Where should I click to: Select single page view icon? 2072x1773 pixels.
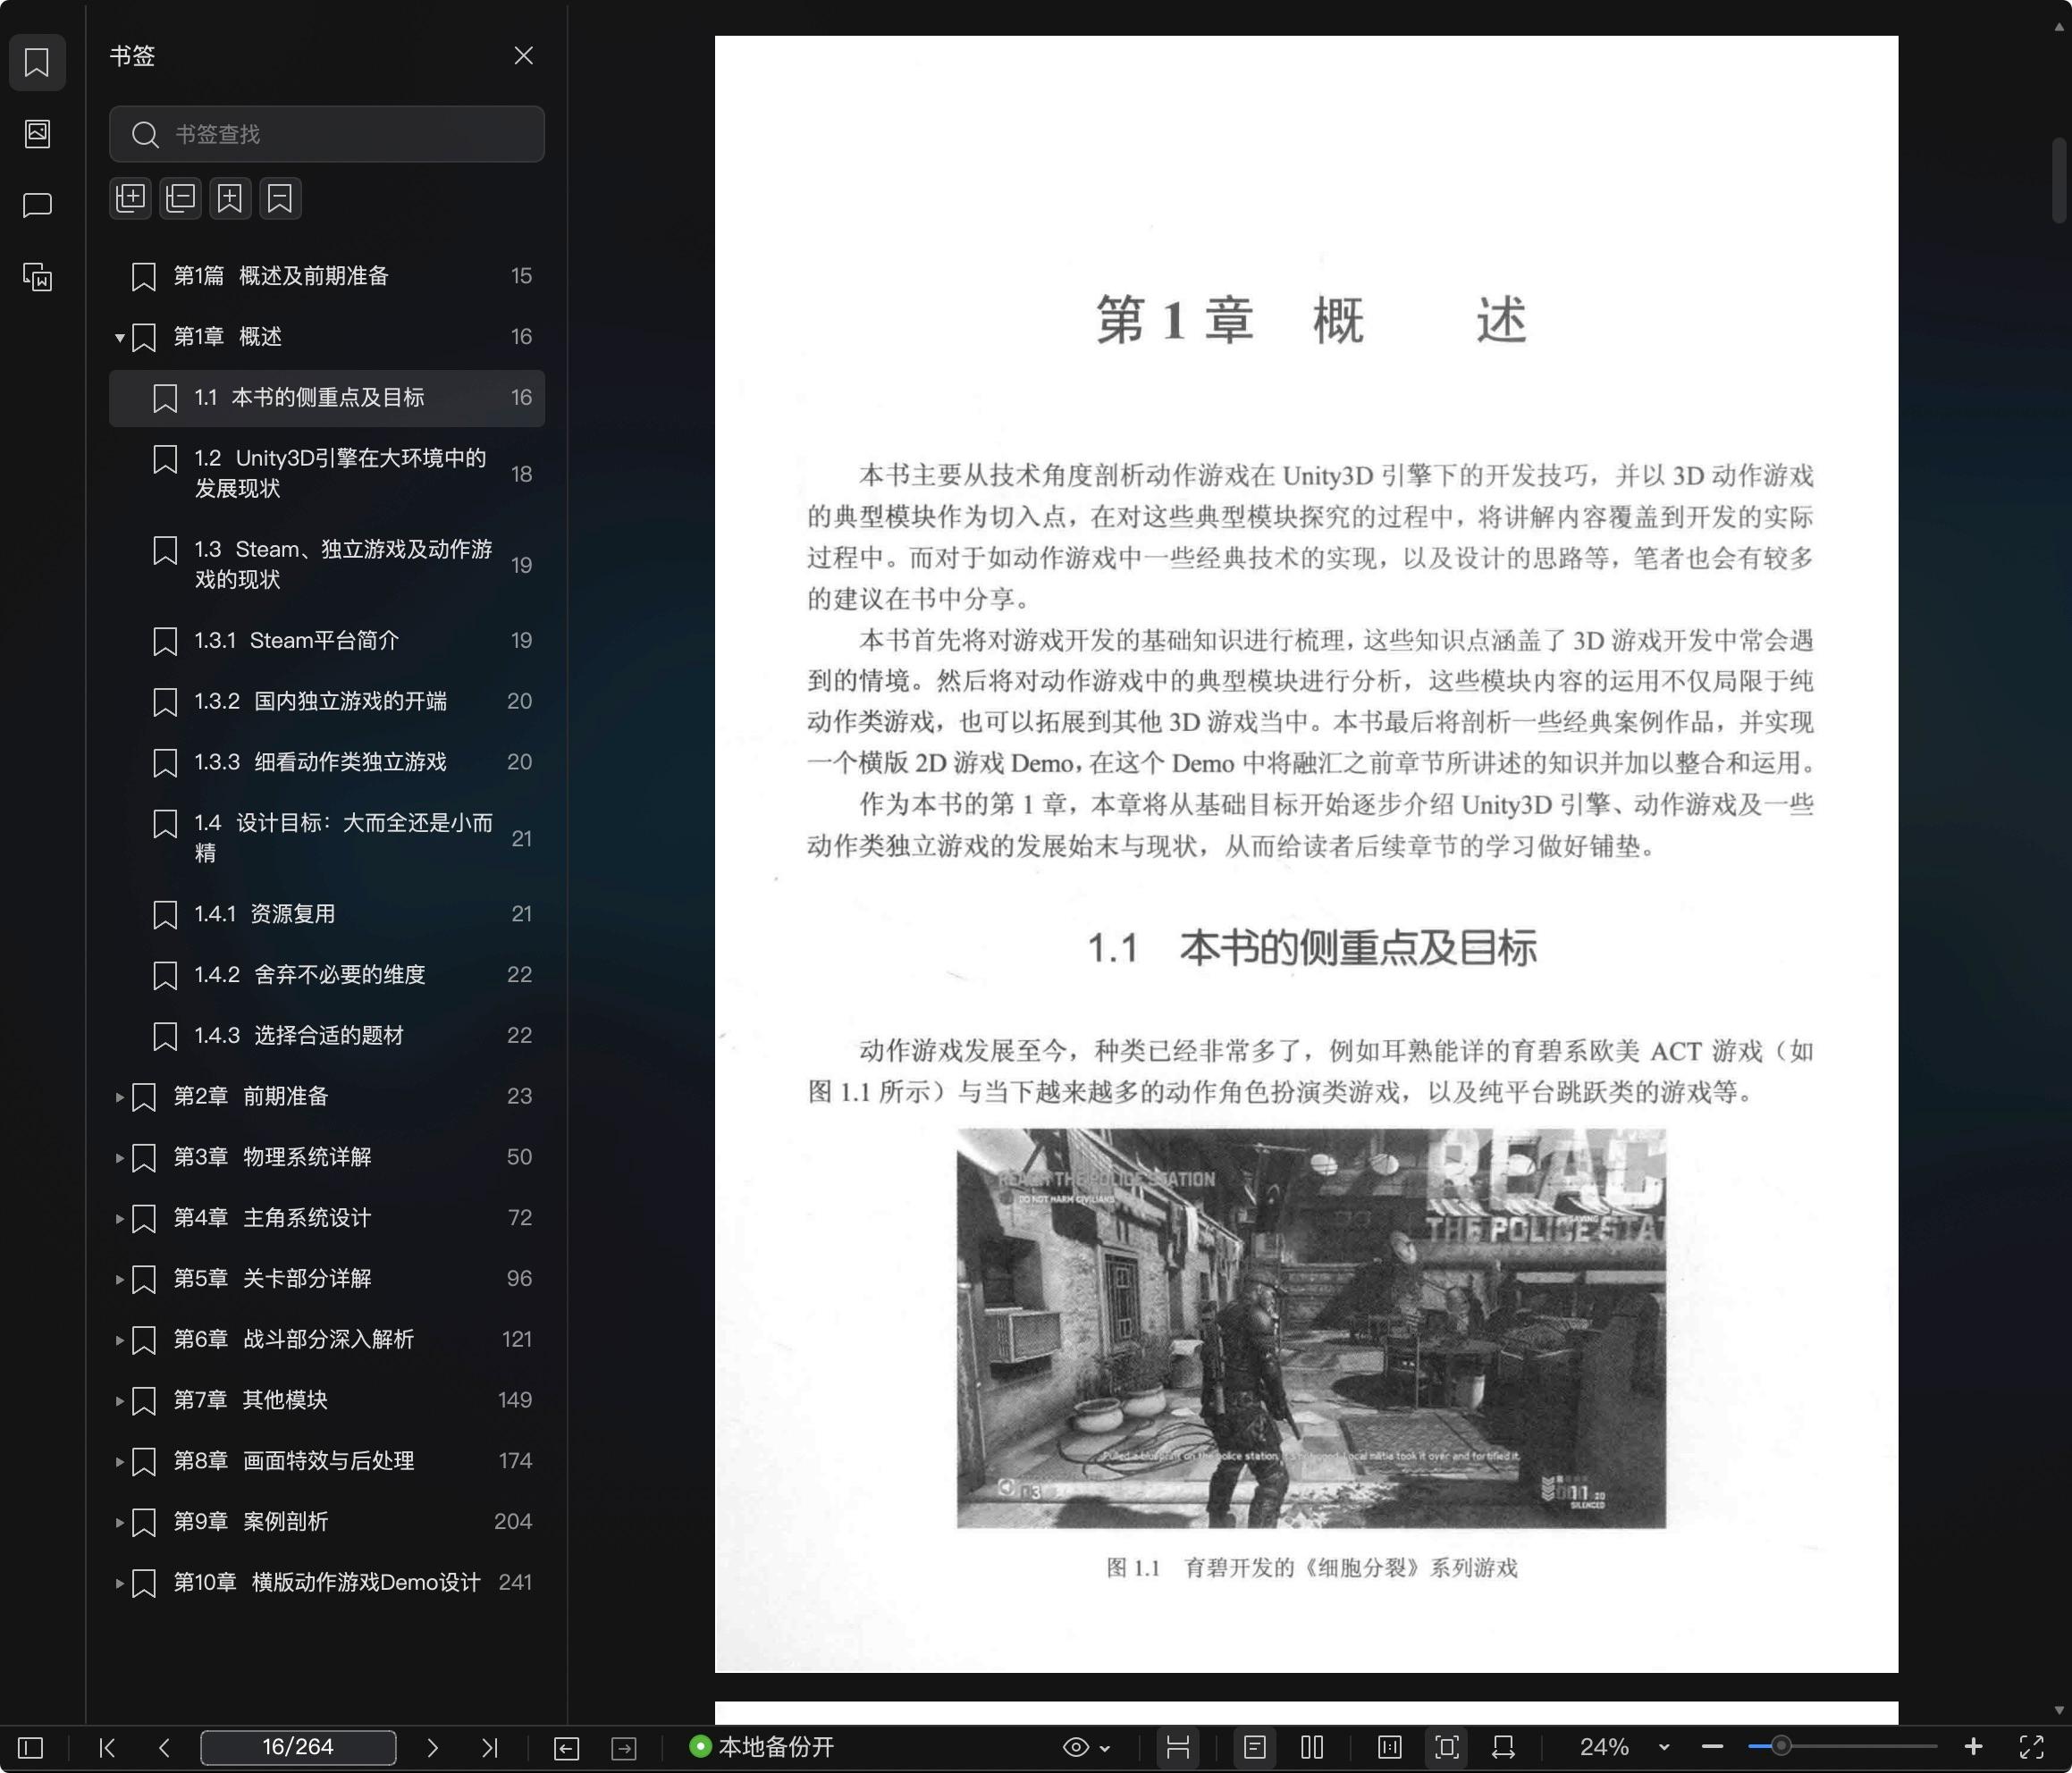[x=1255, y=1747]
